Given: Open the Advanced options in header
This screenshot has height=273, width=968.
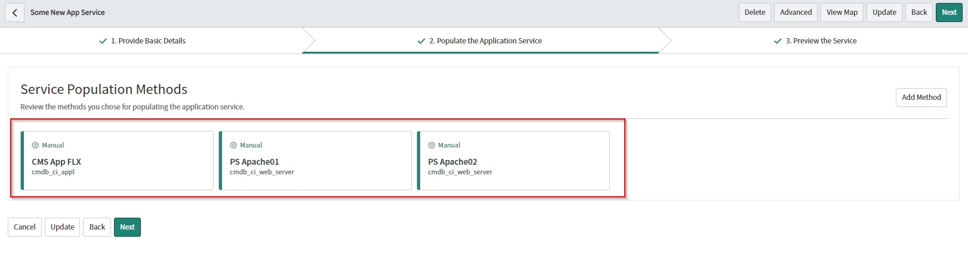Looking at the screenshot, I should click(796, 12).
